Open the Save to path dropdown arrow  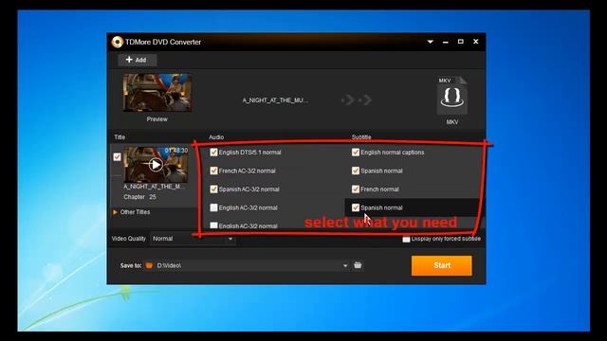coord(345,265)
